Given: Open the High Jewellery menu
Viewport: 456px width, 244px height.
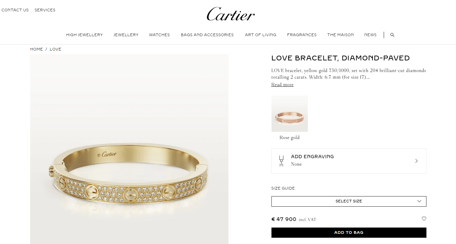Looking at the screenshot, I should point(85,35).
